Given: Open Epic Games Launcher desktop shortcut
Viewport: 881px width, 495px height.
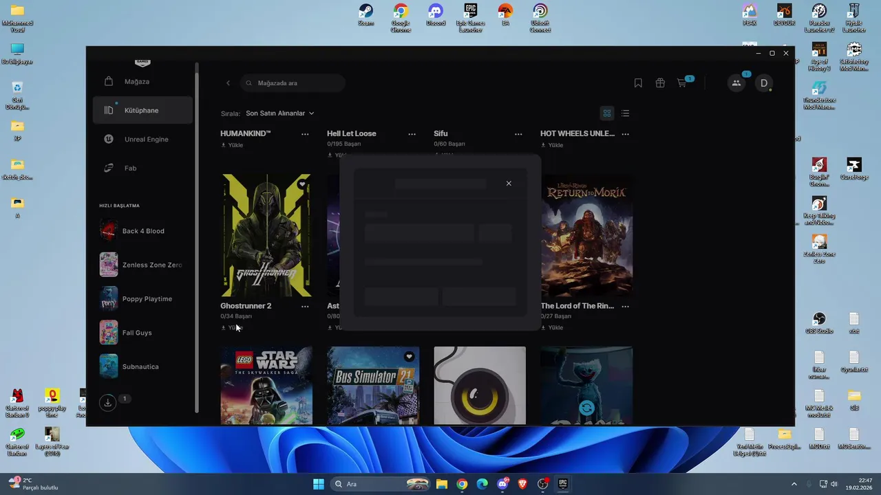Looking at the screenshot, I should click(x=471, y=18).
